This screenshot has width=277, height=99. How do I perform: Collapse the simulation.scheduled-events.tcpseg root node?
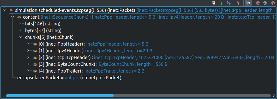click(5, 10)
